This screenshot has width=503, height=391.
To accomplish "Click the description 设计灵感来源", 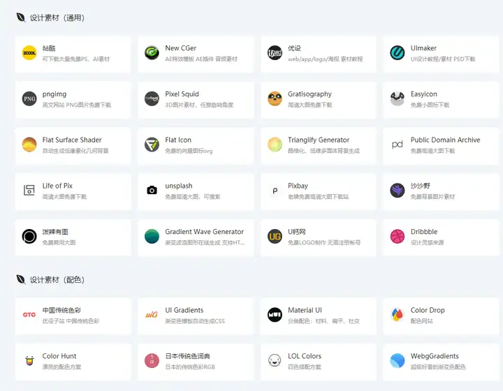I will point(427,242).
